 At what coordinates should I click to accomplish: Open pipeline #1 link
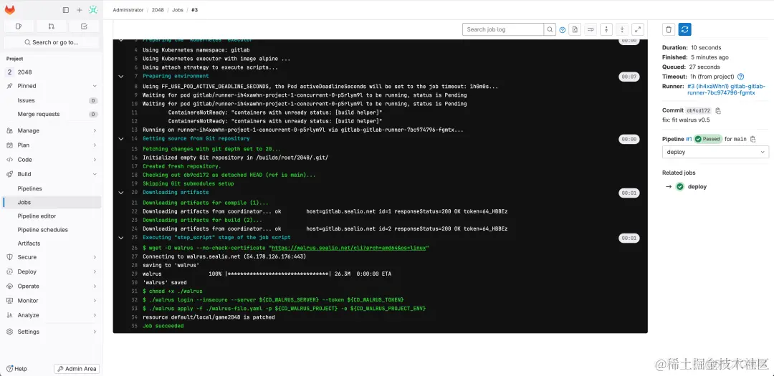click(689, 139)
